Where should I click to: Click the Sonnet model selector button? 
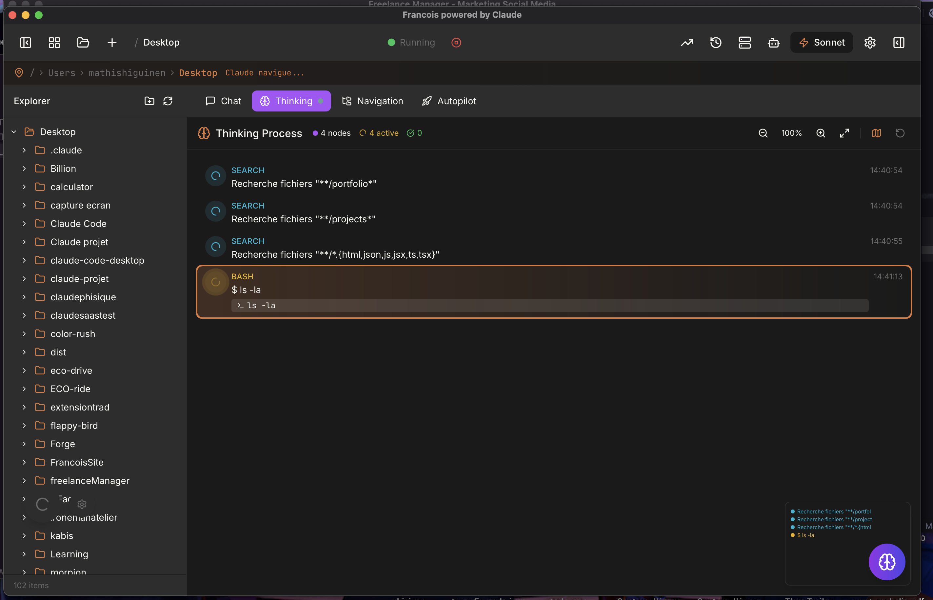click(821, 43)
